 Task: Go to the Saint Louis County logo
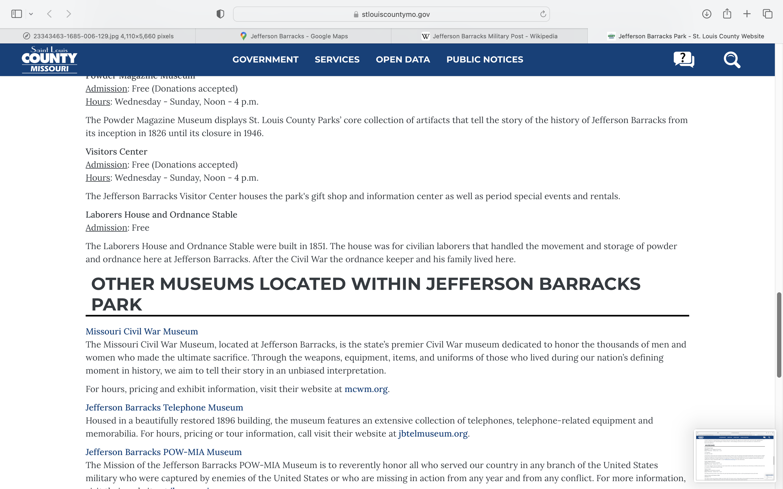click(x=49, y=59)
